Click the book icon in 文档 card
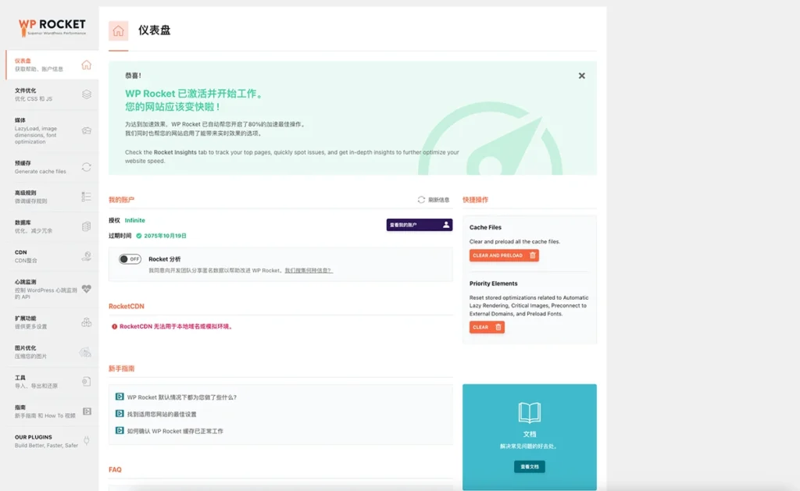800x491 pixels. pos(529,413)
